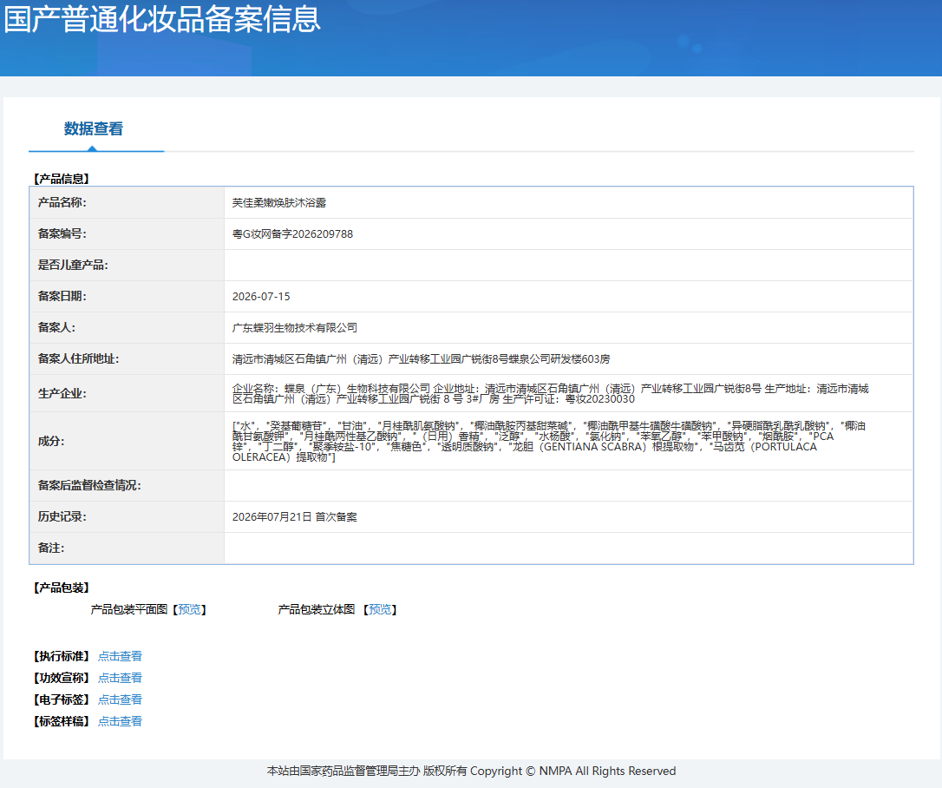The width and height of the screenshot is (942, 788).
Task: Click the NMPA copyright footer text
Action: pyautogui.click(x=471, y=772)
